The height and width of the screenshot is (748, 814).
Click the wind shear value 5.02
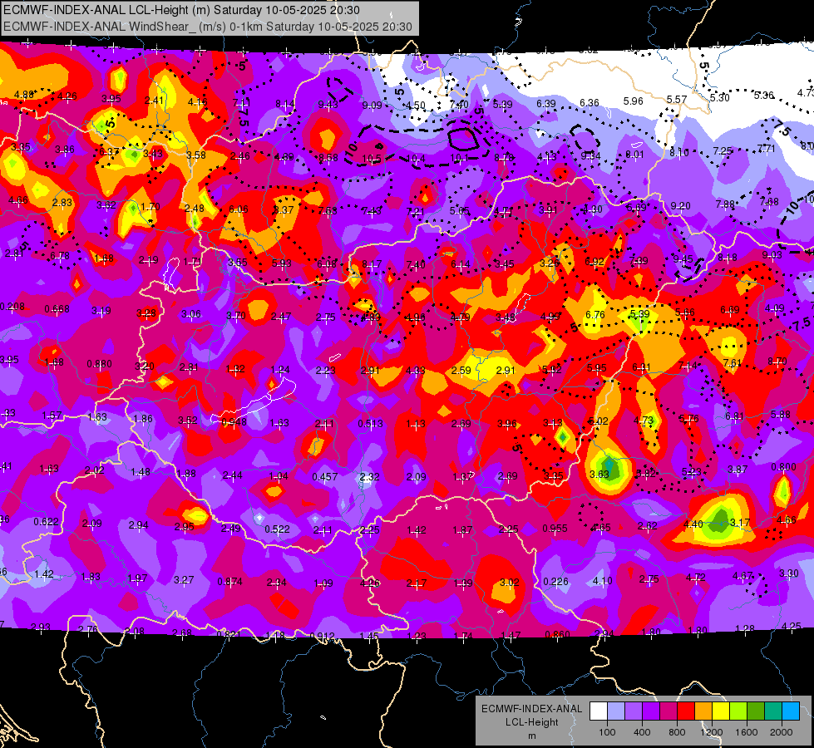click(x=599, y=421)
